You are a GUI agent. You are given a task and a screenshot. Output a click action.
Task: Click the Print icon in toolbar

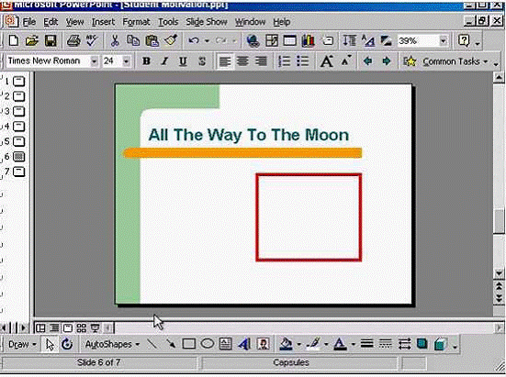point(73,41)
